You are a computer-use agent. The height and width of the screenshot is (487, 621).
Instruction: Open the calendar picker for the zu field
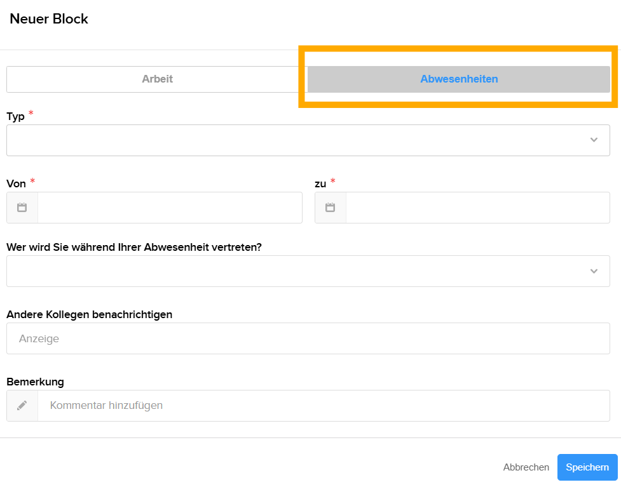pos(330,208)
